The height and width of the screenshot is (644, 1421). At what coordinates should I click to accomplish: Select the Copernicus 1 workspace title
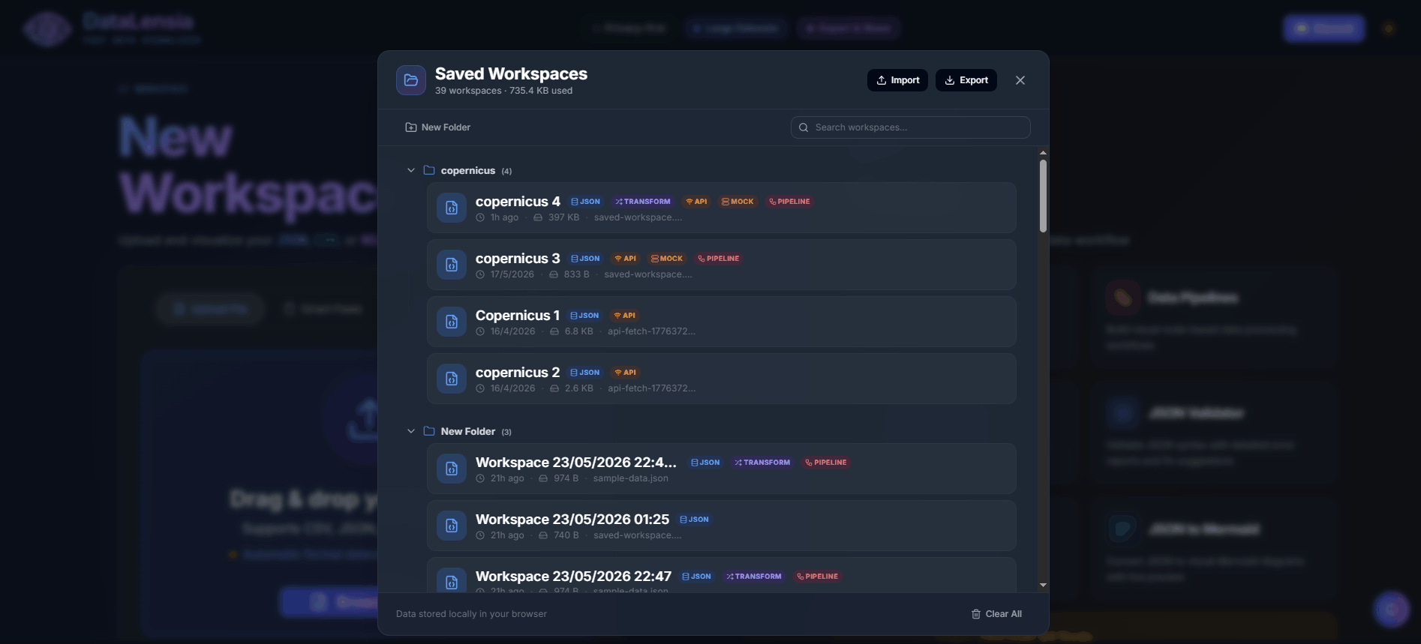point(518,316)
